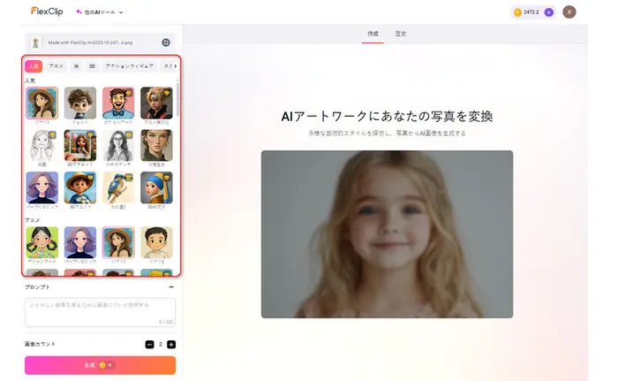Viewport: 618px width, 381px height.
Task: Select the style category between アニメ and 3D
Action: [x=77, y=66]
